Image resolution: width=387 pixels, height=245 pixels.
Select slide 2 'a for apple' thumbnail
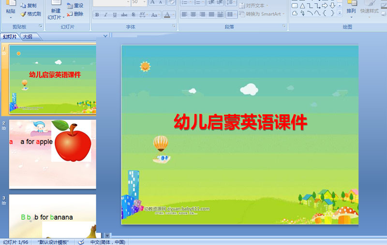pos(53,154)
